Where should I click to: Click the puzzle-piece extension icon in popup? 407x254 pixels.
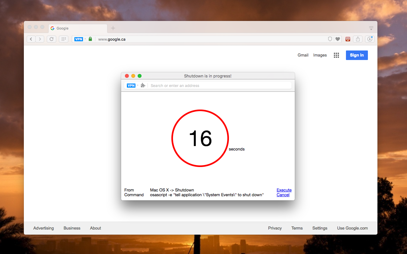143,85
